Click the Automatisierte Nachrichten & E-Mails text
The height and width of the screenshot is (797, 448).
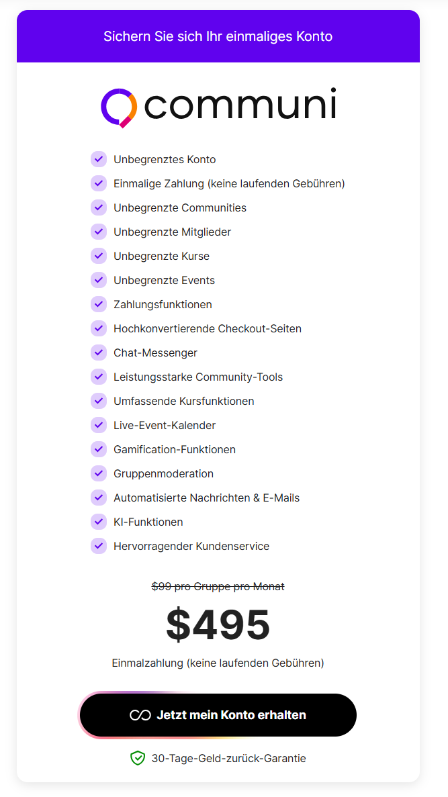coord(206,498)
